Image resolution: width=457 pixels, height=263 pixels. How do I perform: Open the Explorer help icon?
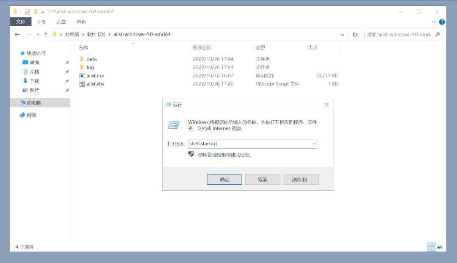(442, 22)
